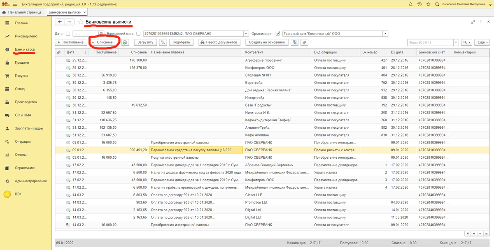Select cell 990 491,20 in Списание
Viewport: 494px width, 250px height.
click(133, 150)
